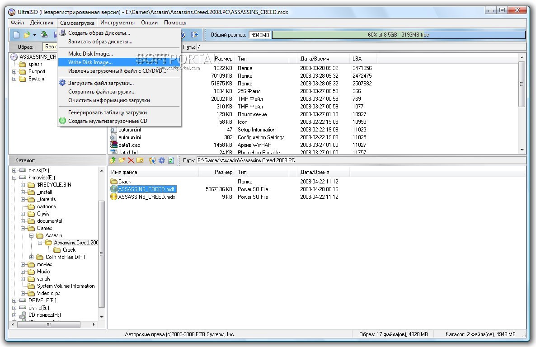
Task: Click the 5067136 KB size cell
Action: [x=219, y=189]
